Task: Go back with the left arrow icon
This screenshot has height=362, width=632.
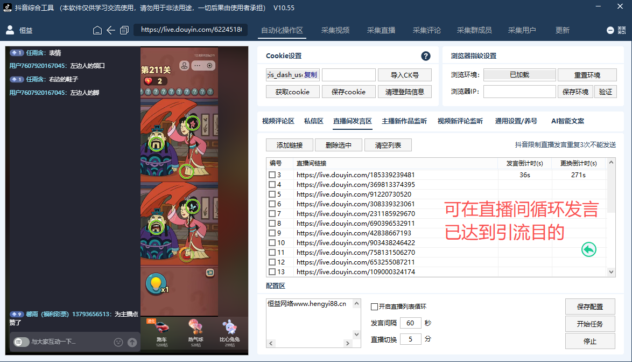Action: 111,30
